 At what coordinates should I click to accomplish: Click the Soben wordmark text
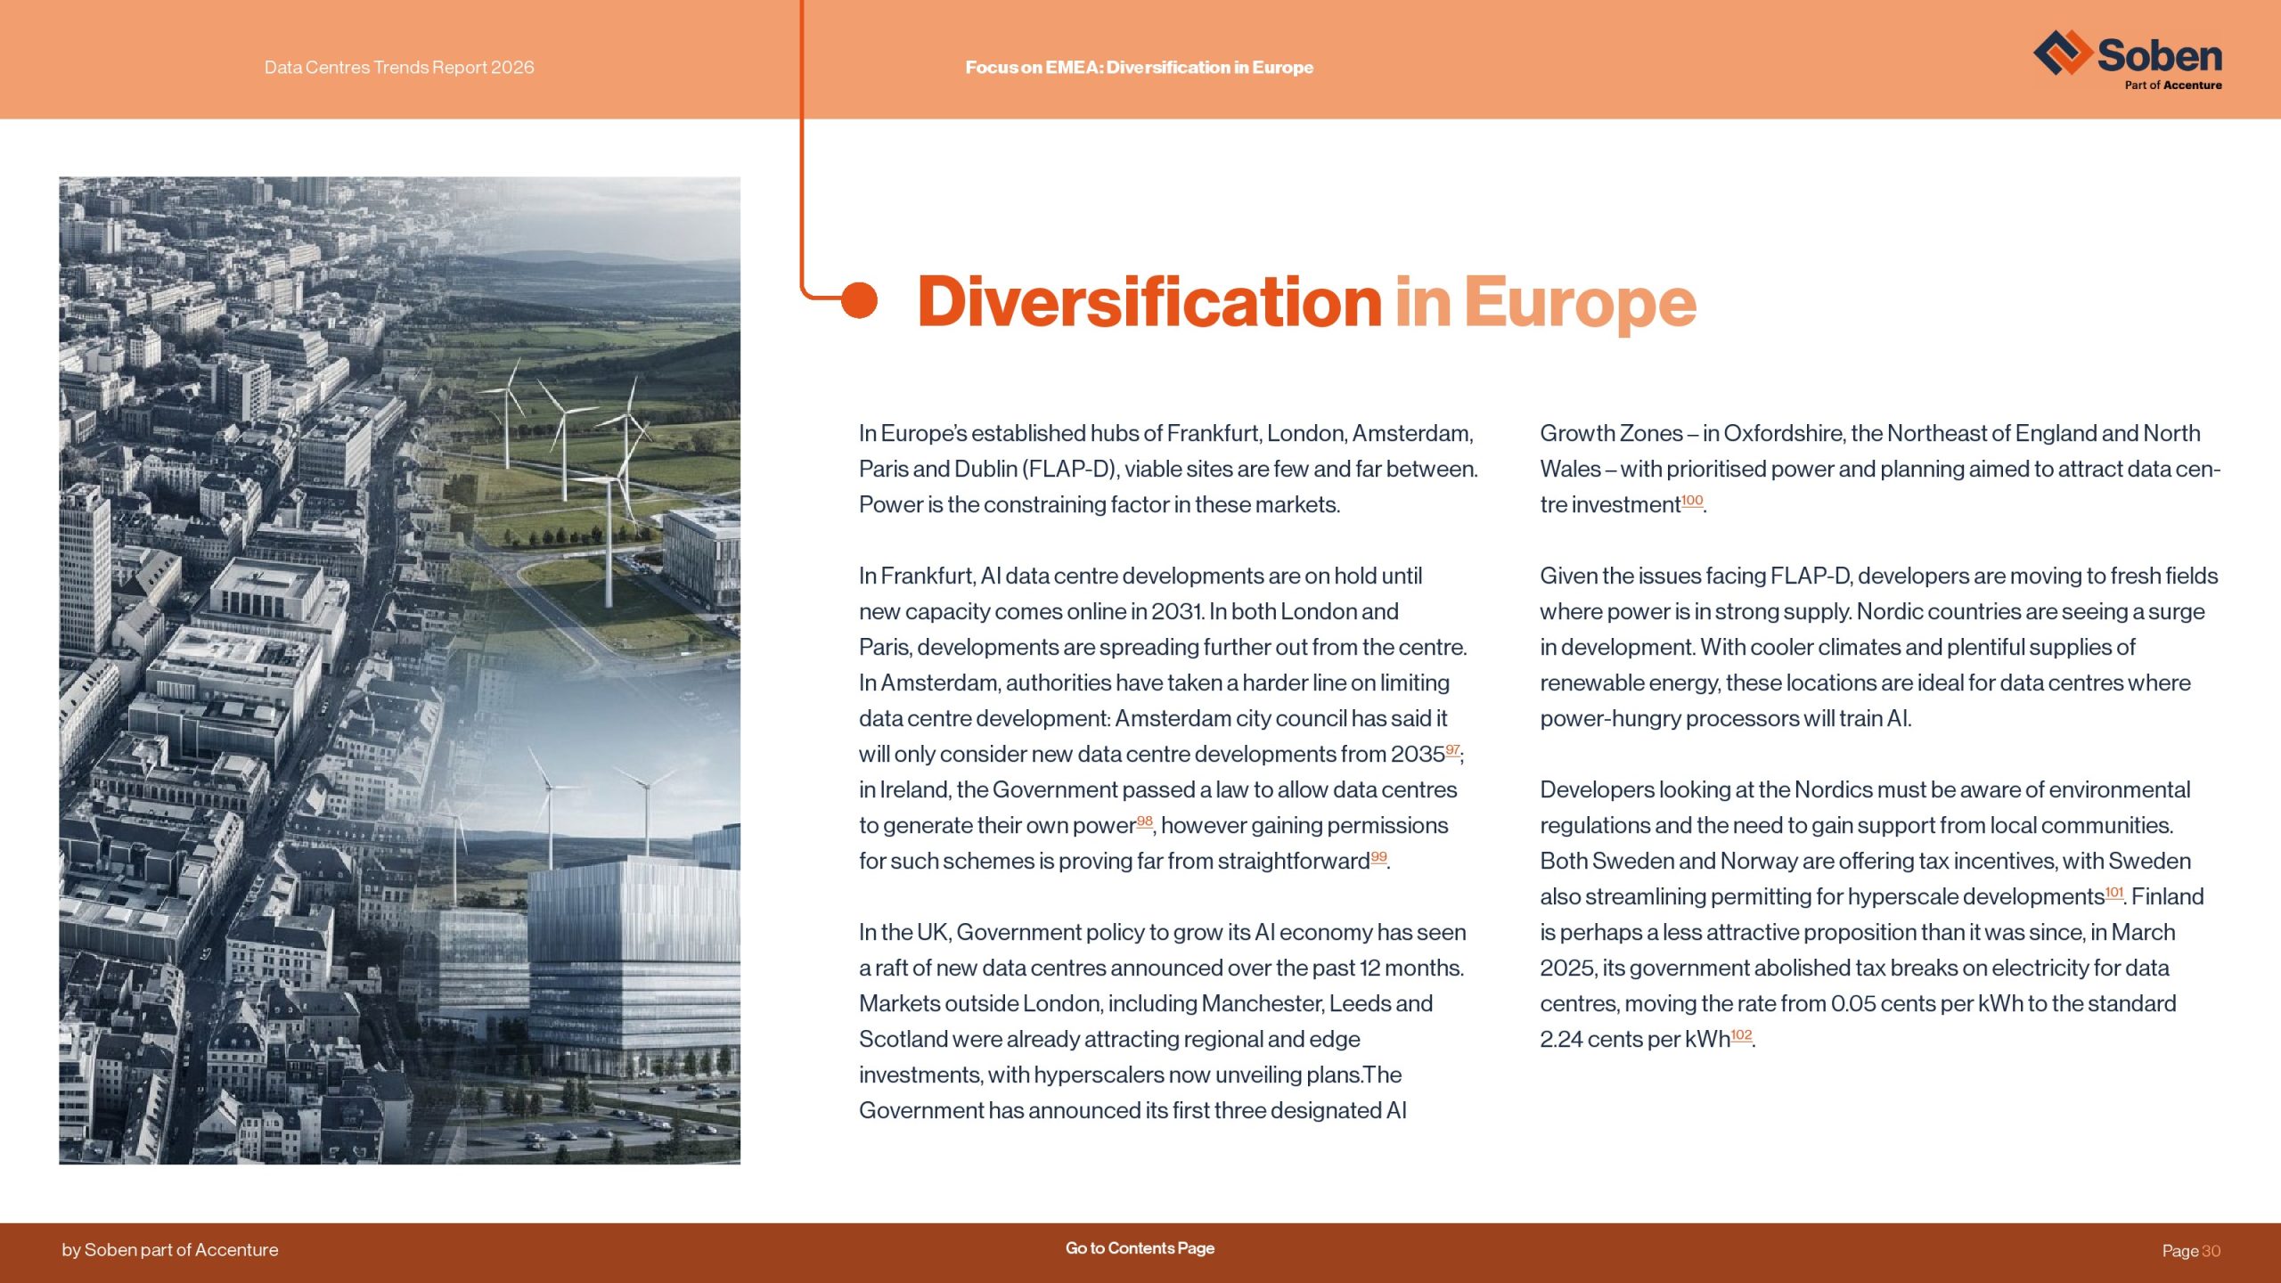(x=2159, y=55)
